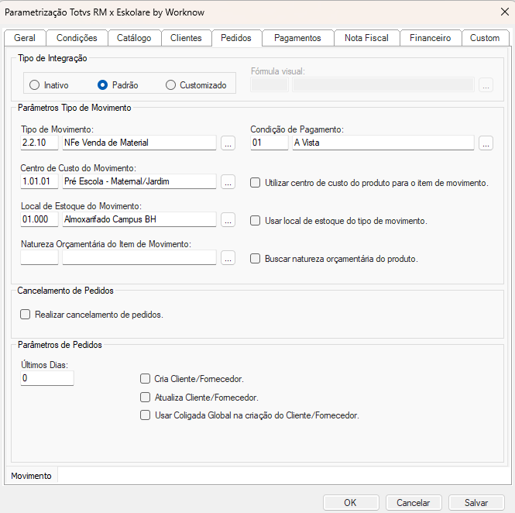Switch to the Pagamentos tab
The width and height of the screenshot is (515, 513).
coord(297,38)
